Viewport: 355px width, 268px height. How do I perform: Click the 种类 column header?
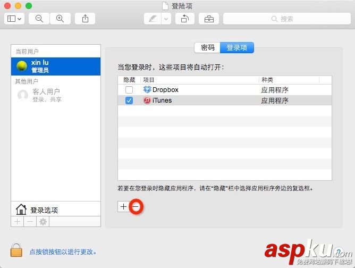(x=289, y=80)
